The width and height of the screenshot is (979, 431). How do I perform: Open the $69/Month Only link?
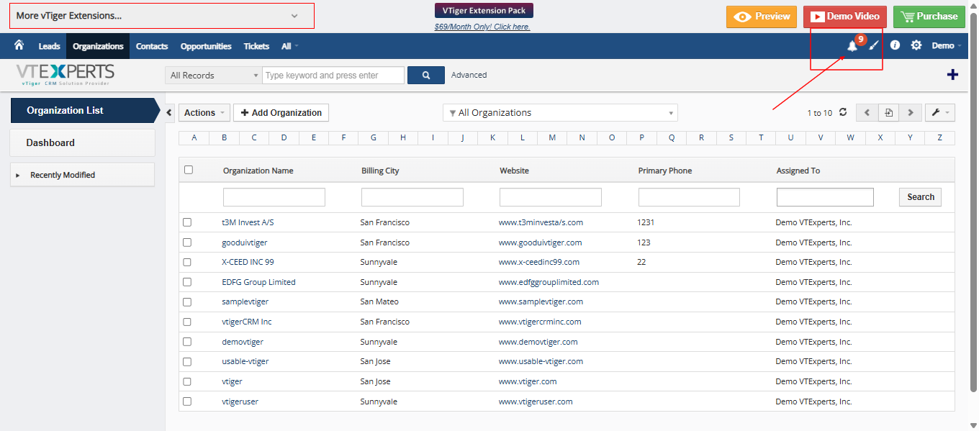point(482,27)
